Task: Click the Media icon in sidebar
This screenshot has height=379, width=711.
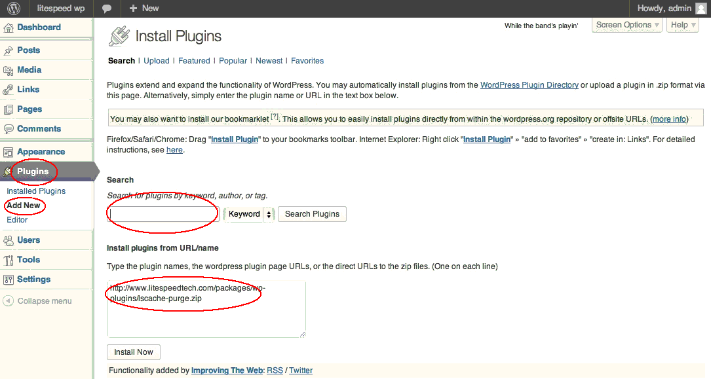Action: tap(8, 70)
